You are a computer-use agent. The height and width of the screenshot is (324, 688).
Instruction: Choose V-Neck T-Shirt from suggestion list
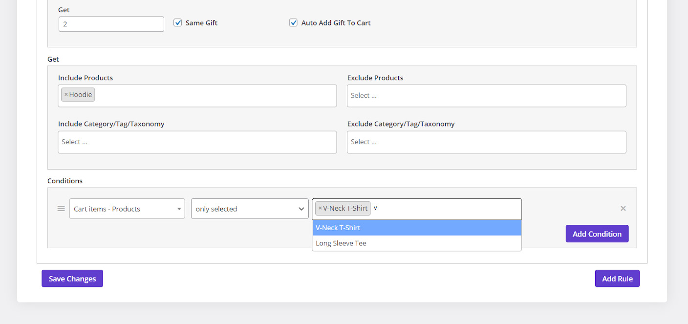[x=416, y=228]
